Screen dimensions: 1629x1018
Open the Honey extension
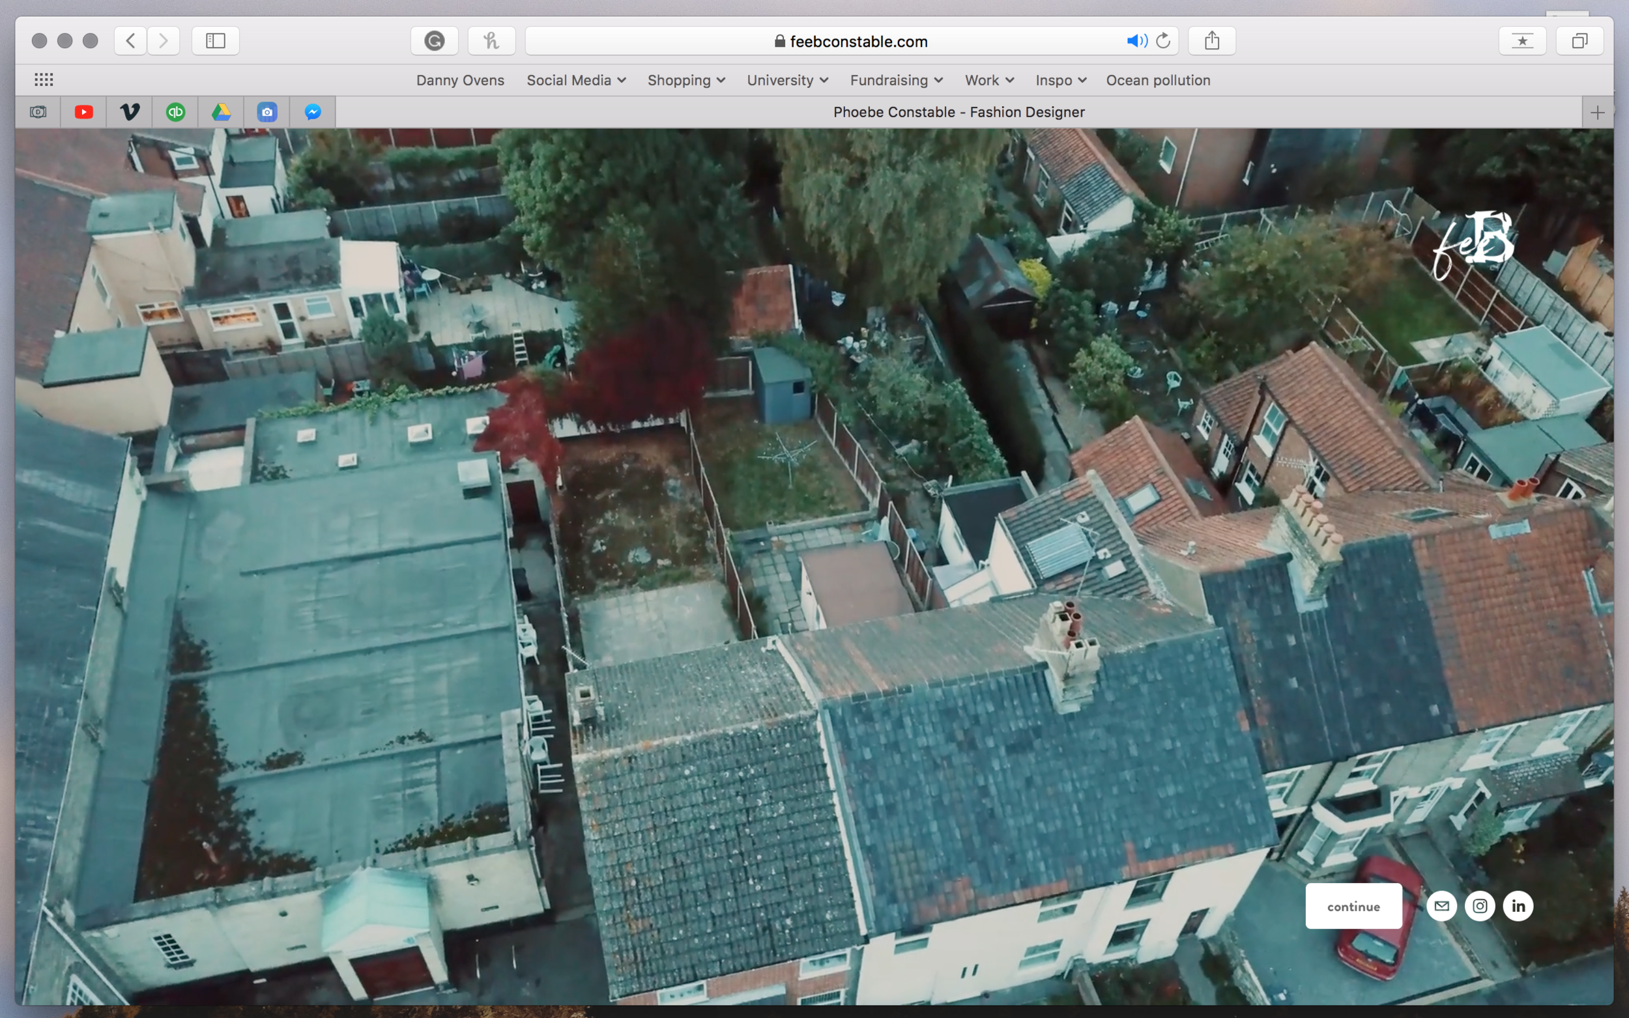tap(491, 40)
